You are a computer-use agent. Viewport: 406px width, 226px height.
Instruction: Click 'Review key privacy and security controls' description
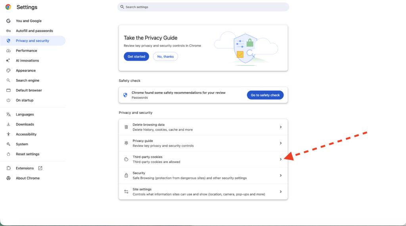(163, 146)
